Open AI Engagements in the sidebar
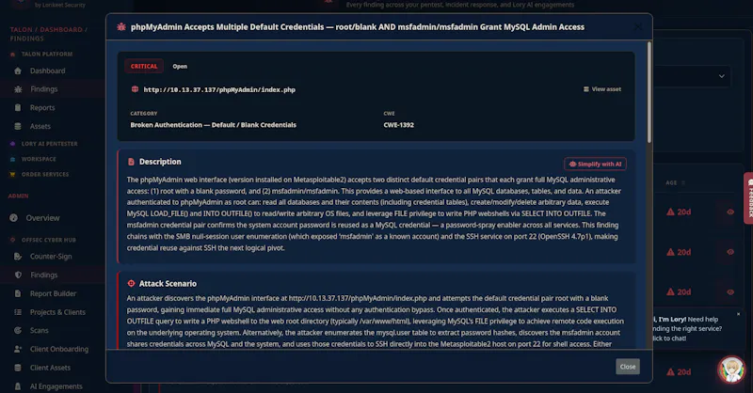 coord(56,386)
